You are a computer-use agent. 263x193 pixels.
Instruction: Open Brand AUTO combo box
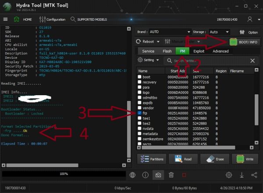pos(170,32)
